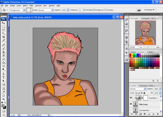Viewport: 163px width, 117px height.
Task: Adjust the Navigator zoom slider
Action: [148, 47]
